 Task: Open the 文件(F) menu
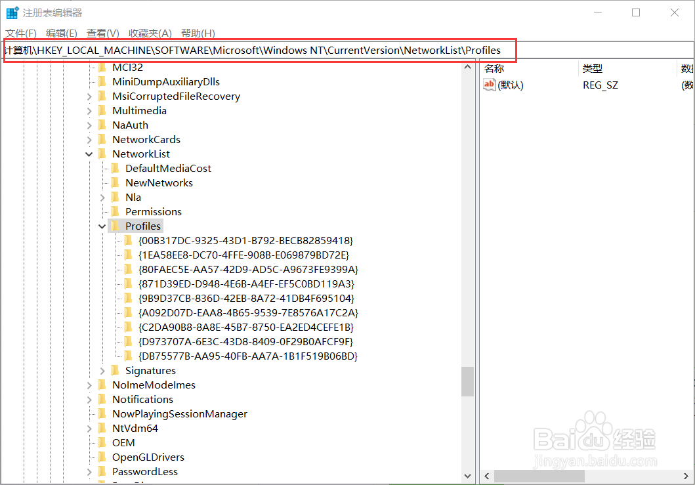tap(21, 33)
